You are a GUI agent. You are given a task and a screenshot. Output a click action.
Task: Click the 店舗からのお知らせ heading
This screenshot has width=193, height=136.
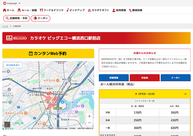pyautogui.click(x=145, y=53)
